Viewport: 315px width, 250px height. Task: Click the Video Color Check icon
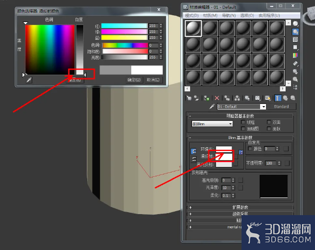click(x=295, y=56)
